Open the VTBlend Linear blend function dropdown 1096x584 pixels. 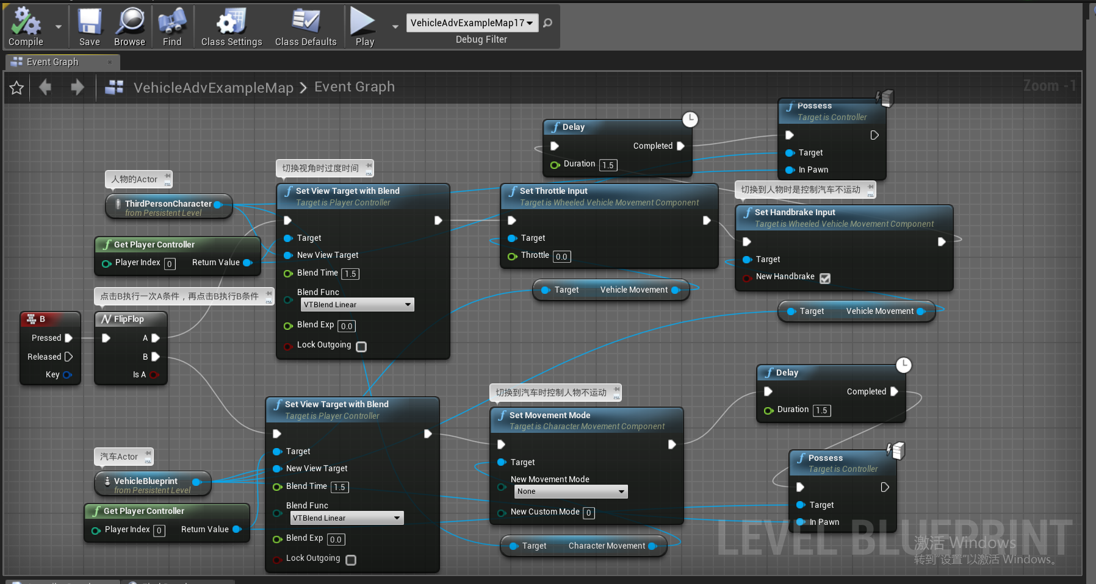[357, 304]
